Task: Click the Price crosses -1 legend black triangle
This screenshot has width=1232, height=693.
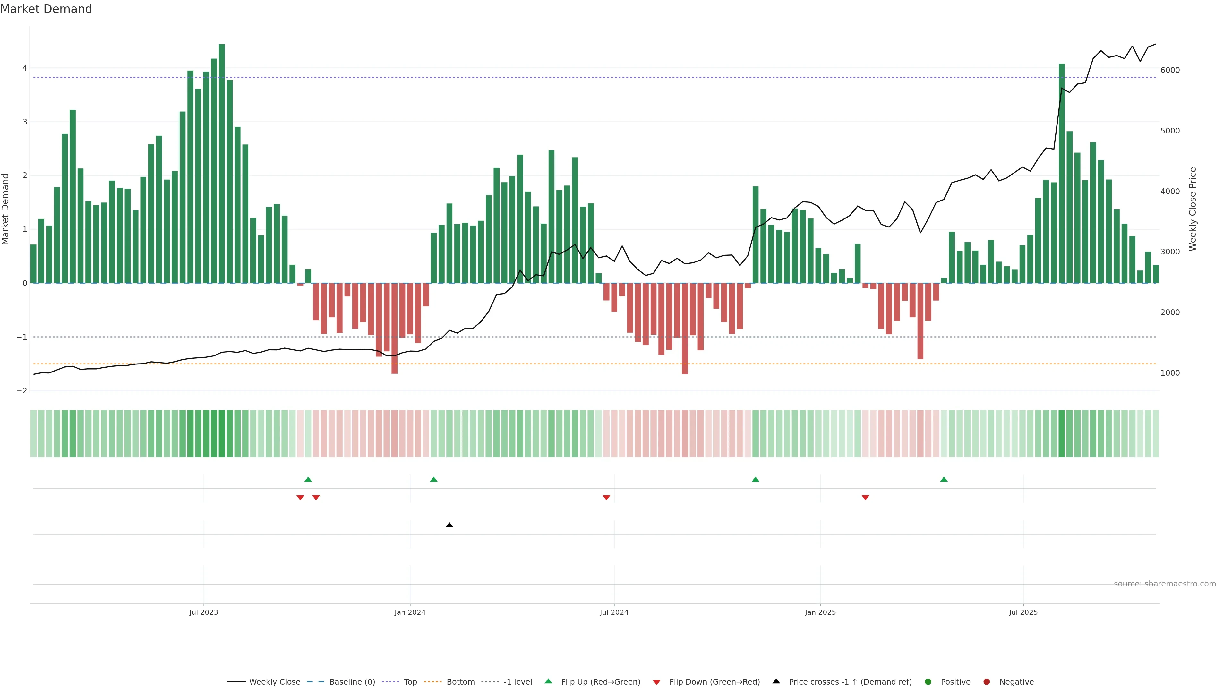Action: [776, 681]
